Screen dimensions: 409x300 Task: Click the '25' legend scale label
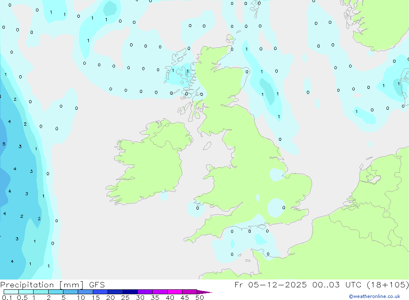pos(125,298)
